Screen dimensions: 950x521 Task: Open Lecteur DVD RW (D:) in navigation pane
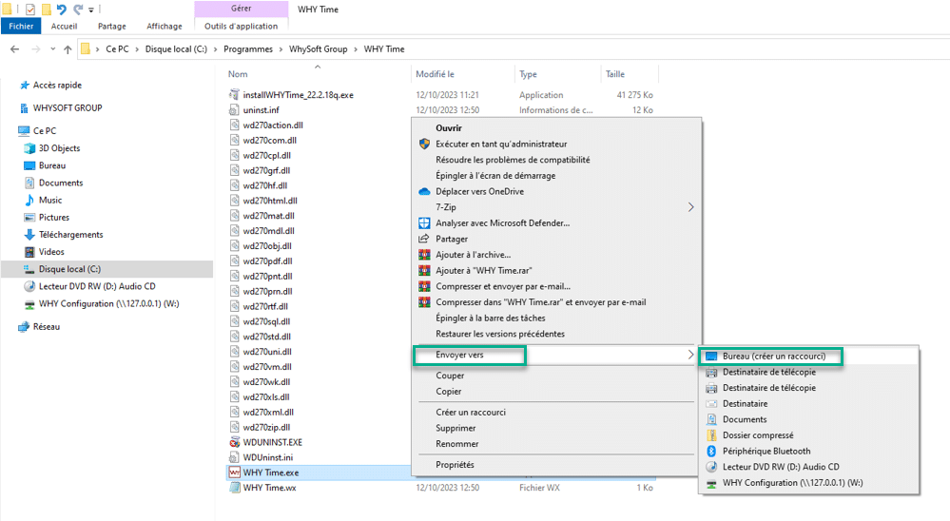coord(97,286)
